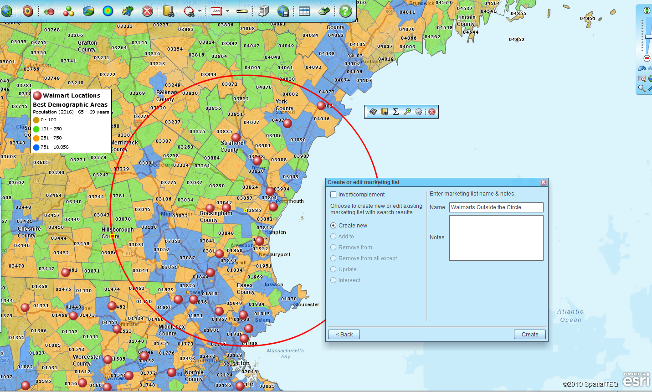Screen dimensions: 652x392
Task: Click the zoom level slider handle
Action: point(648,37)
